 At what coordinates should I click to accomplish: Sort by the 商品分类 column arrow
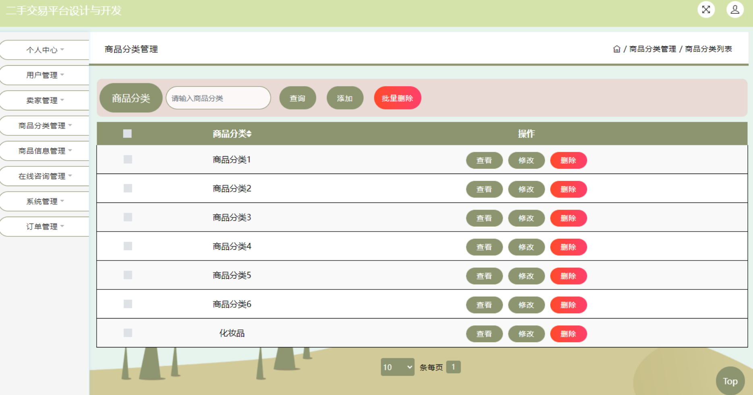pyautogui.click(x=249, y=134)
